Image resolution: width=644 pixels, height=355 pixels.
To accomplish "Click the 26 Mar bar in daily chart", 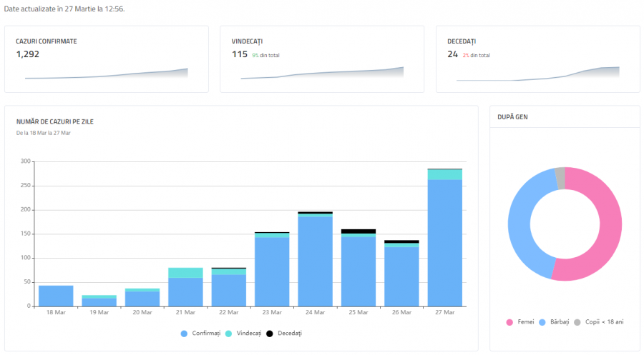I will (x=401, y=276).
